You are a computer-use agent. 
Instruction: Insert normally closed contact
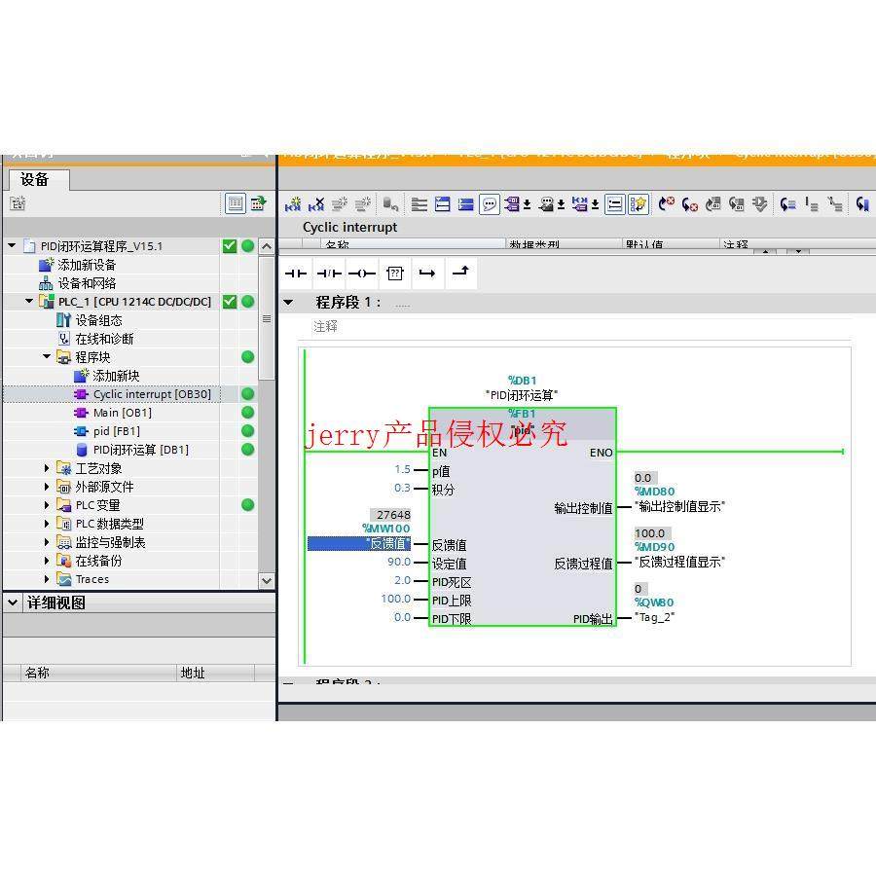pyautogui.click(x=329, y=274)
